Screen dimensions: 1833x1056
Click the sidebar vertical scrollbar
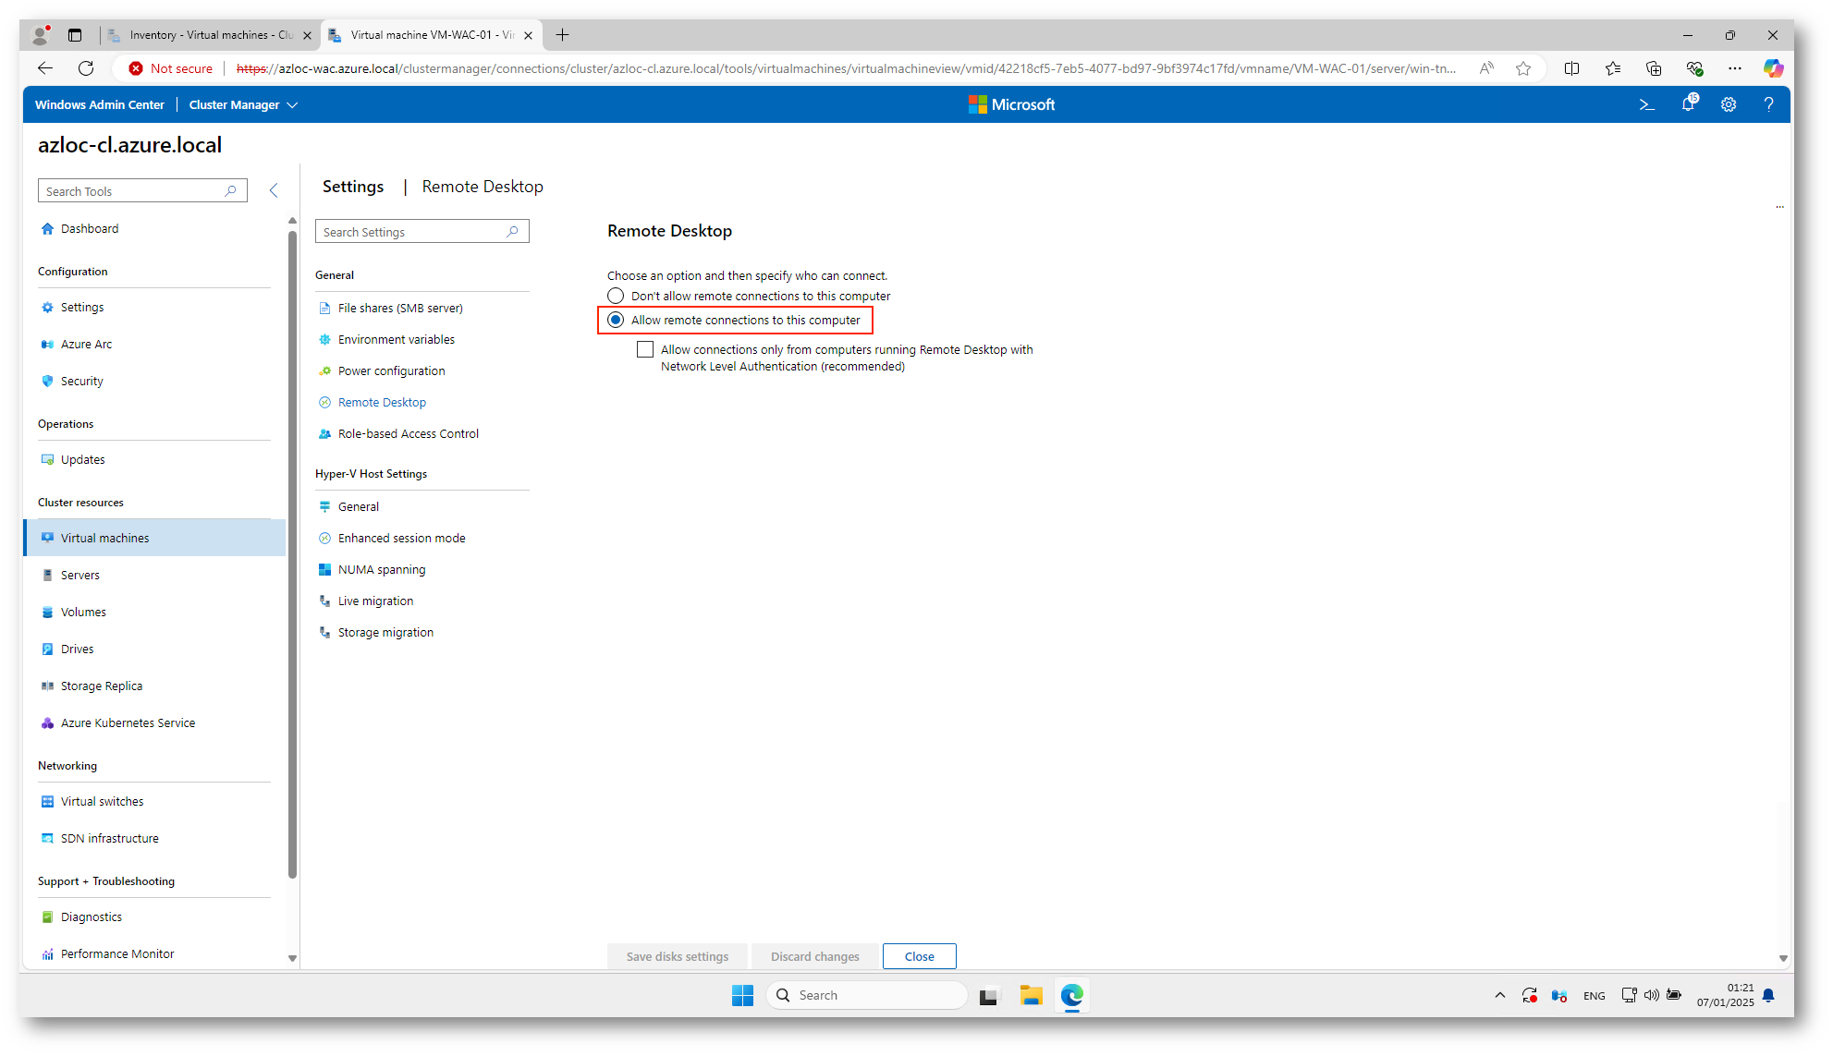pyautogui.click(x=292, y=554)
